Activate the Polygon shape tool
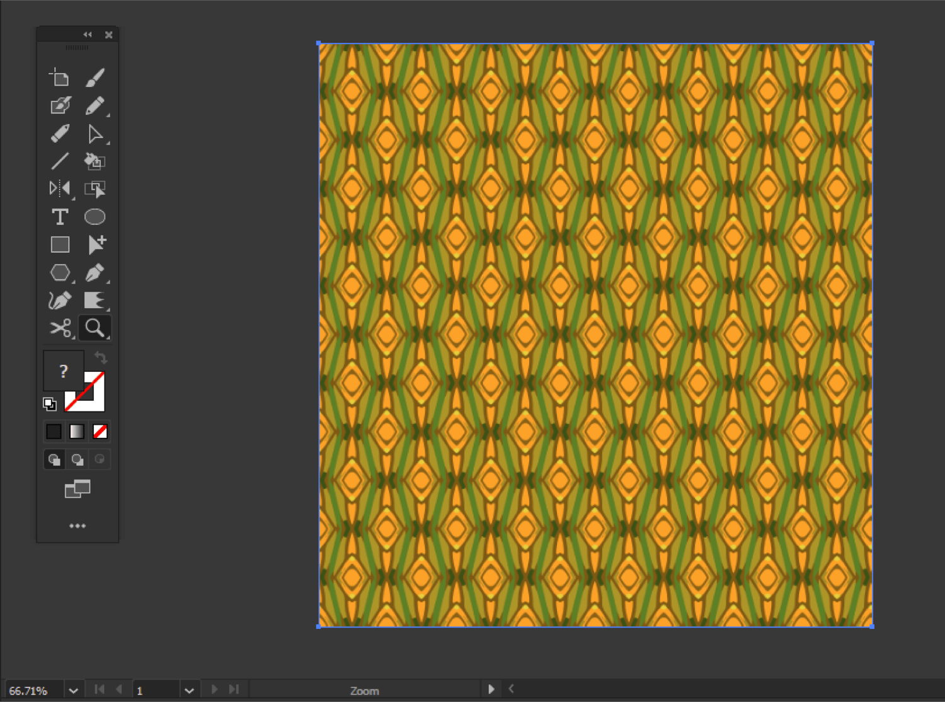 [x=60, y=272]
